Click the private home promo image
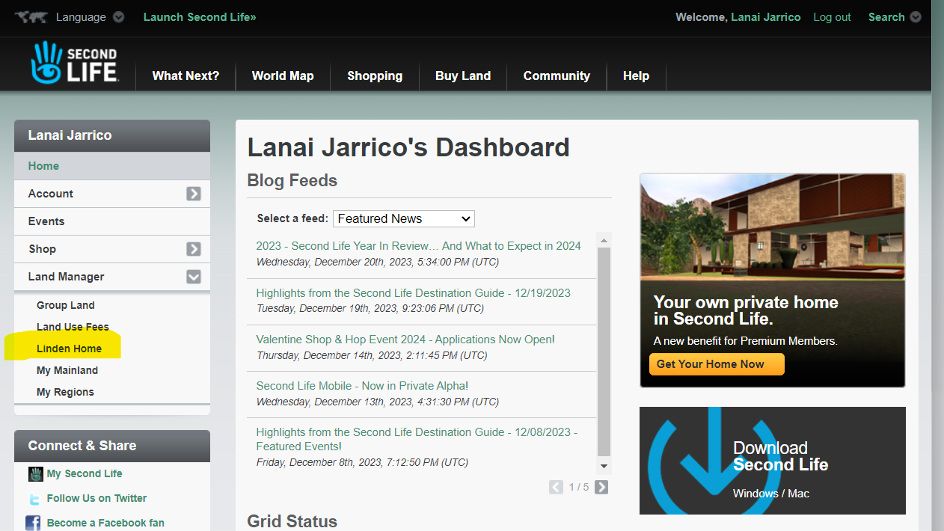This screenshot has height=531, width=944. [772, 280]
